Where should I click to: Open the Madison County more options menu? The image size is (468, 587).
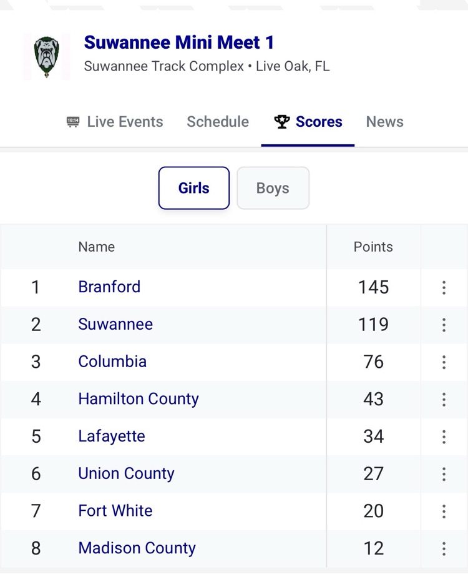[x=444, y=548]
